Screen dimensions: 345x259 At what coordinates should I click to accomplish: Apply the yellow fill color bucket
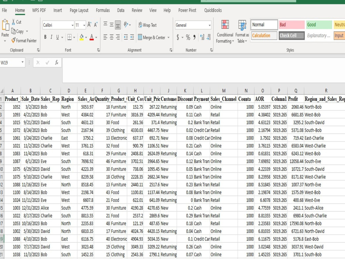[81, 37]
